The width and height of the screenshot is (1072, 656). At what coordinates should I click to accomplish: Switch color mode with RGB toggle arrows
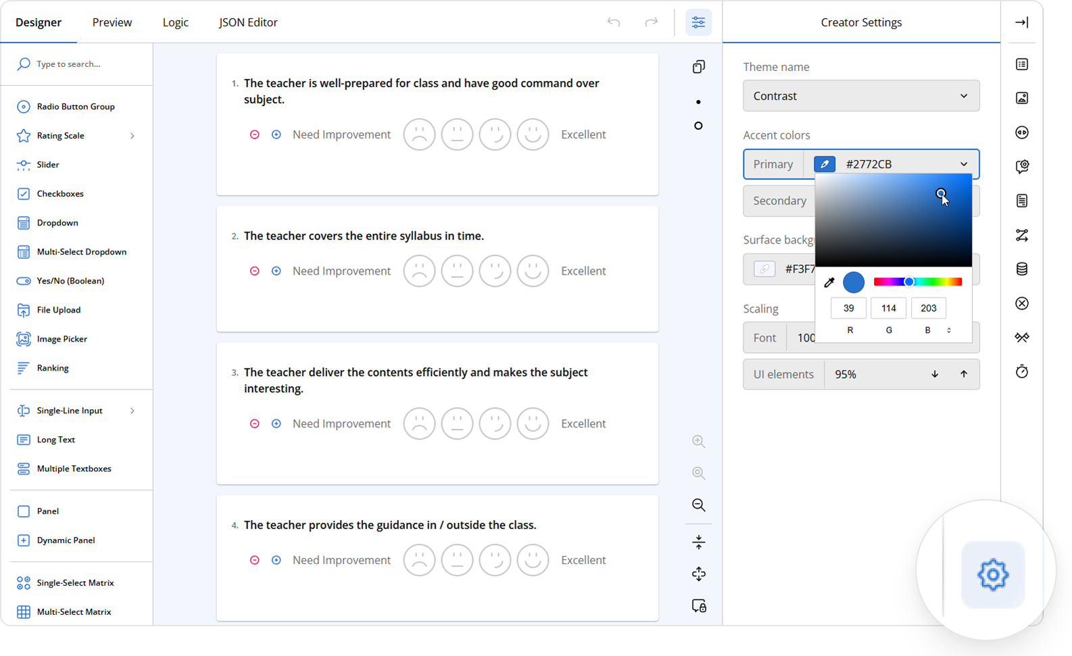tap(949, 331)
